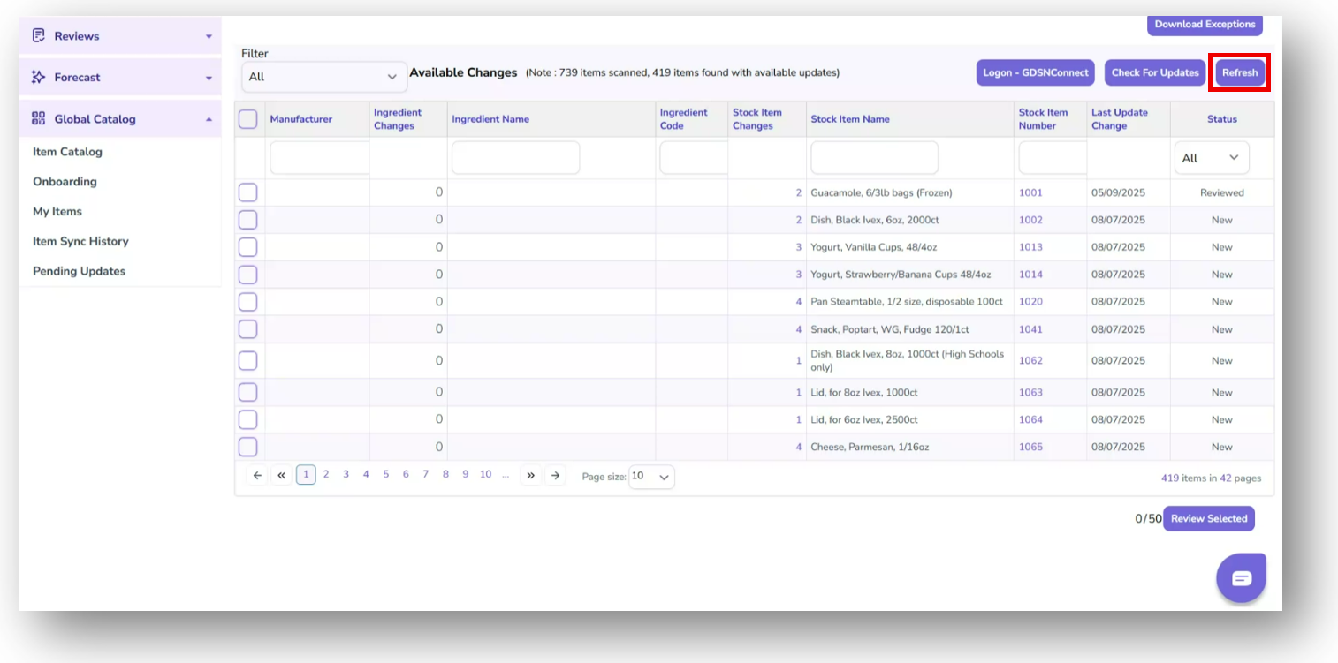Select the checkbox for the Guacamole row

(x=247, y=192)
